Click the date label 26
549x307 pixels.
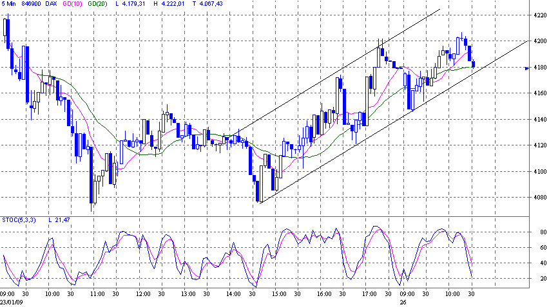403,302
